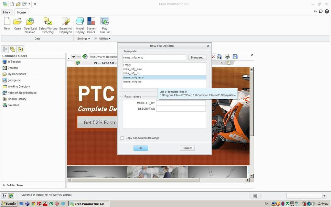This screenshot has height=207, width=331.
Task: Click the Creo Parametric 1.0 taskbar button
Action: (89, 204)
